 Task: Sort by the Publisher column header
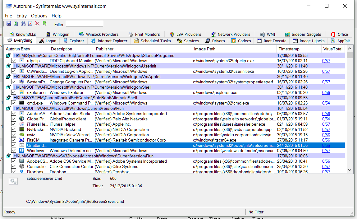click(143, 49)
